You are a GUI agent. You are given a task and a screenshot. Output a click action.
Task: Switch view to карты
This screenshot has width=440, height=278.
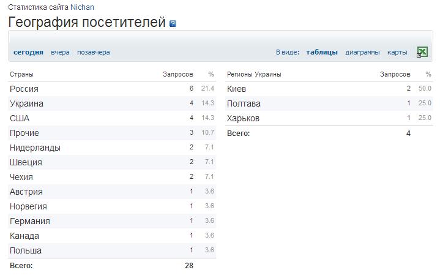tap(397, 52)
